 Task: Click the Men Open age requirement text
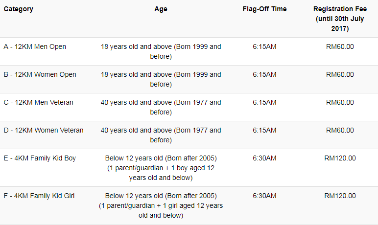click(x=161, y=51)
